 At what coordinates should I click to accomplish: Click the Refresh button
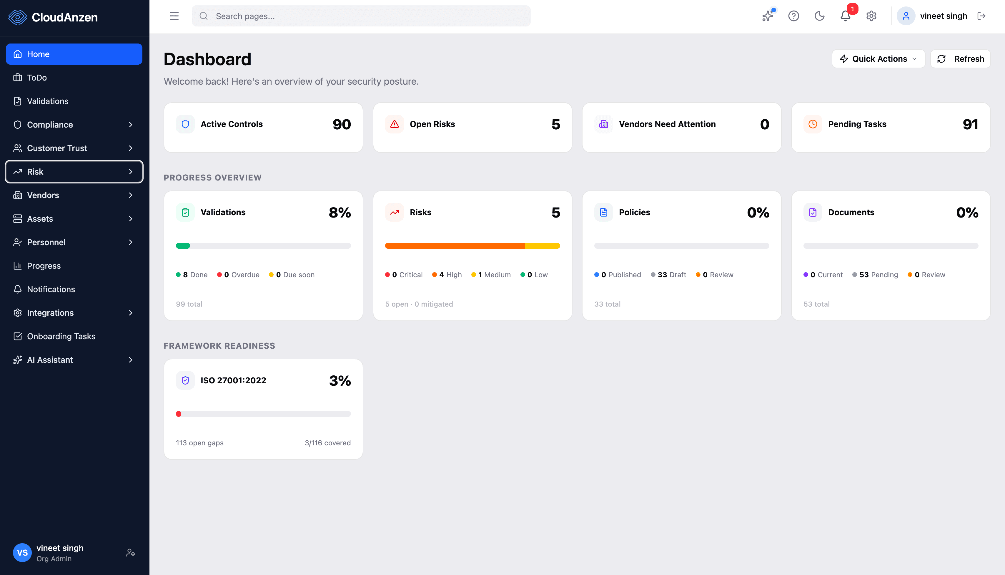tap(960, 59)
